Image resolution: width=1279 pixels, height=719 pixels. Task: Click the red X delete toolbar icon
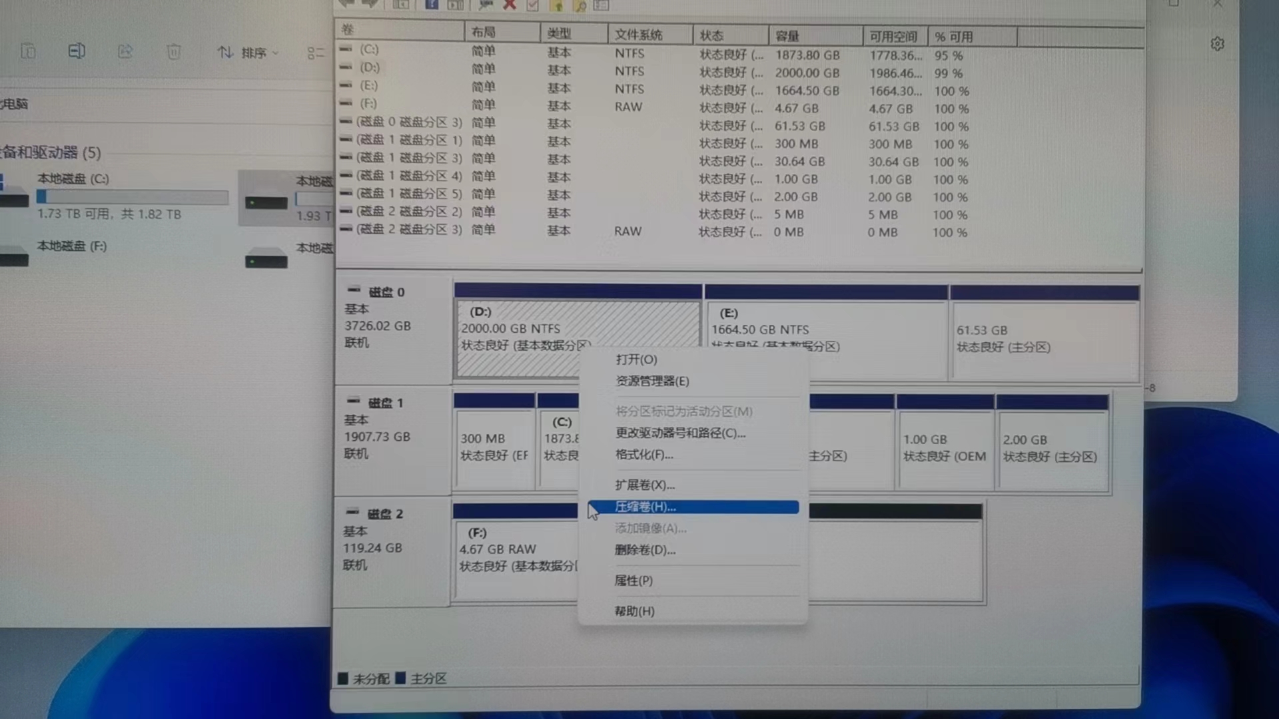click(x=510, y=5)
